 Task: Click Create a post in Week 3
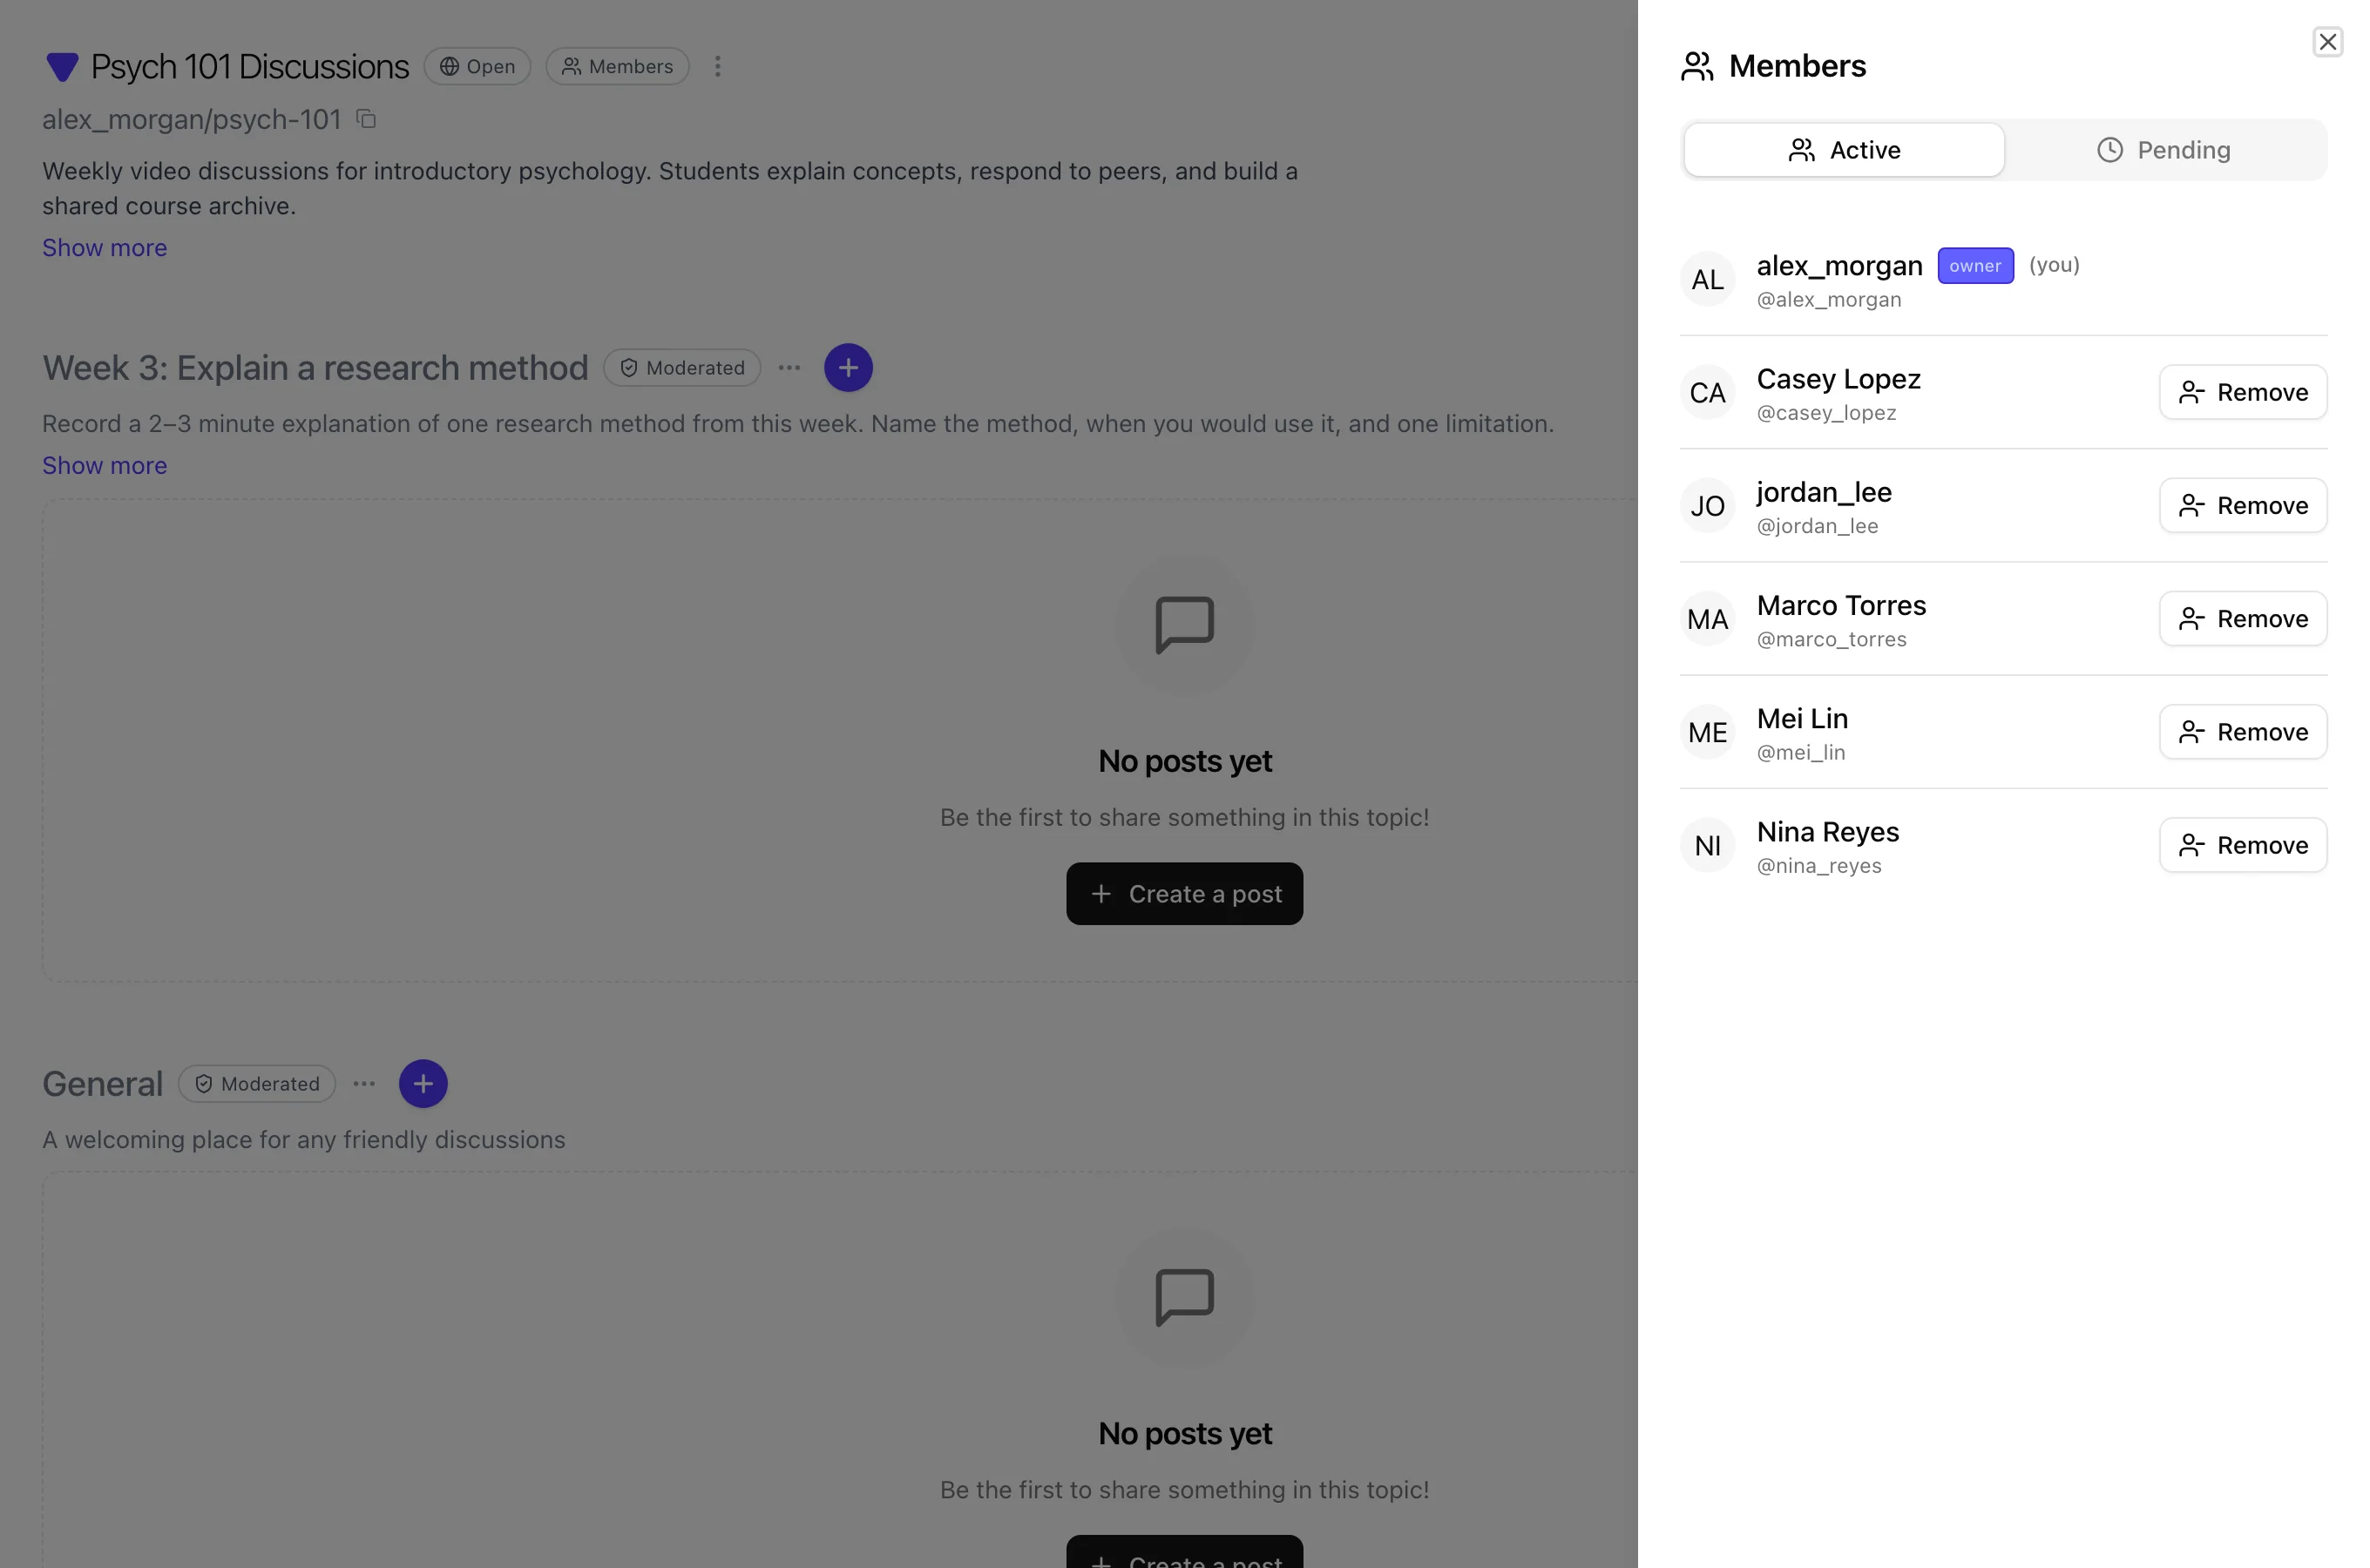(x=1184, y=893)
